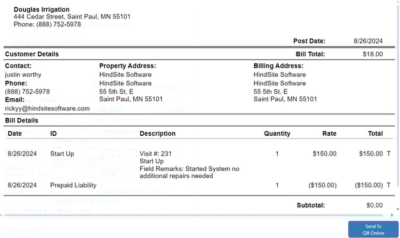This screenshot has width=400, height=238.
Task: Select the Subtotal amount $0.00
Action: pyautogui.click(x=374, y=205)
